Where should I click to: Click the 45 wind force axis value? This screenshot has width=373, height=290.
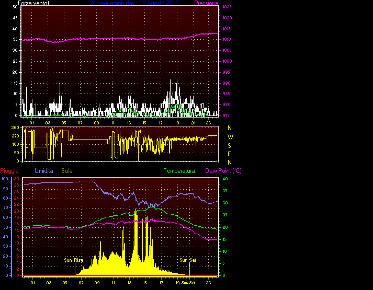pos(15,18)
